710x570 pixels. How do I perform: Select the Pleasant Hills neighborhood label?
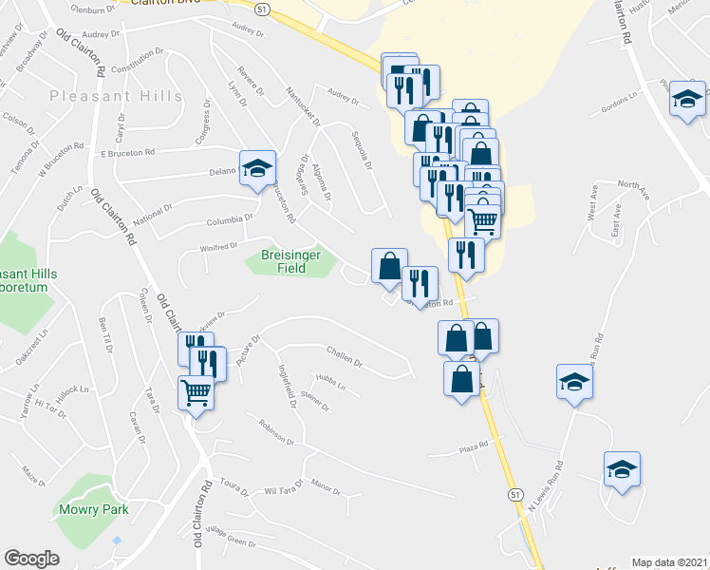pyautogui.click(x=116, y=96)
